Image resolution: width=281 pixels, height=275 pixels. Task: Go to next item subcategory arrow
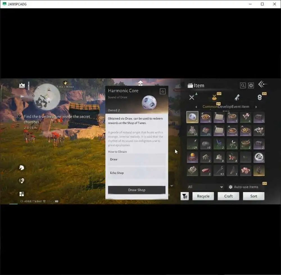[x=256, y=107]
